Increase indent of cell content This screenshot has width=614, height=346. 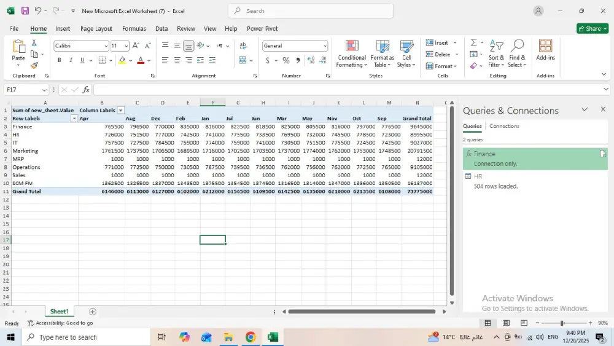pos(212,60)
